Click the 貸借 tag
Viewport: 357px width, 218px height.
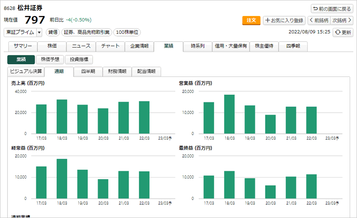coord(53,33)
